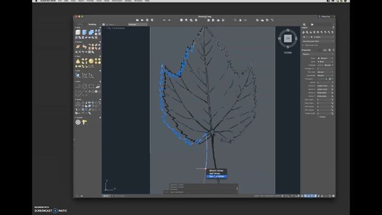The width and height of the screenshot is (382, 215).
Task: Click the third UCS tool icon
Action: pyautogui.click(x=91, y=75)
